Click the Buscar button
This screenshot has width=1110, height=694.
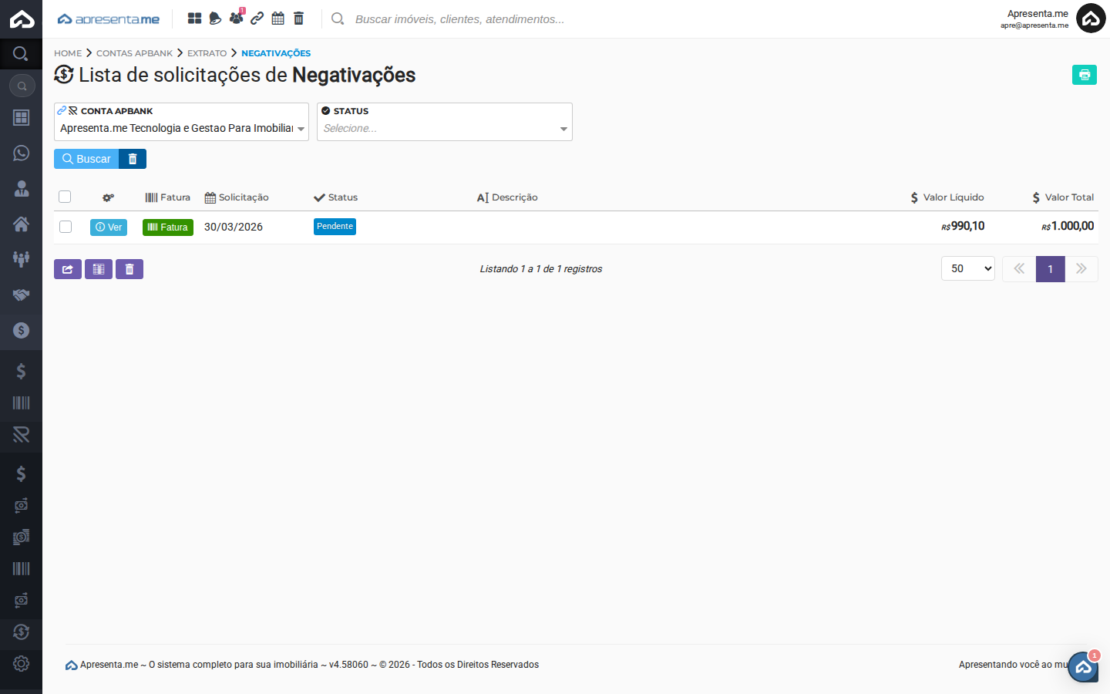[x=86, y=159]
